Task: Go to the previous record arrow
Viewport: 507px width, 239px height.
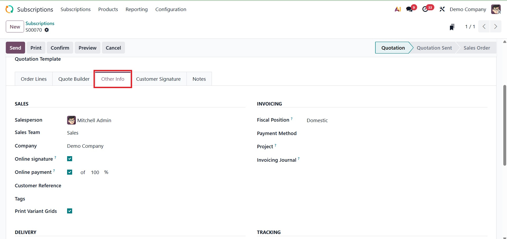Action: tap(484, 27)
